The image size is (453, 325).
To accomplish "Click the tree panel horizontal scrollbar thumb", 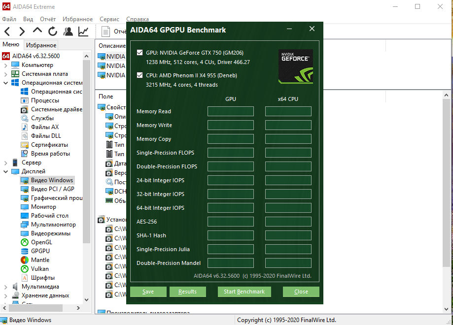I will (x=35, y=308).
